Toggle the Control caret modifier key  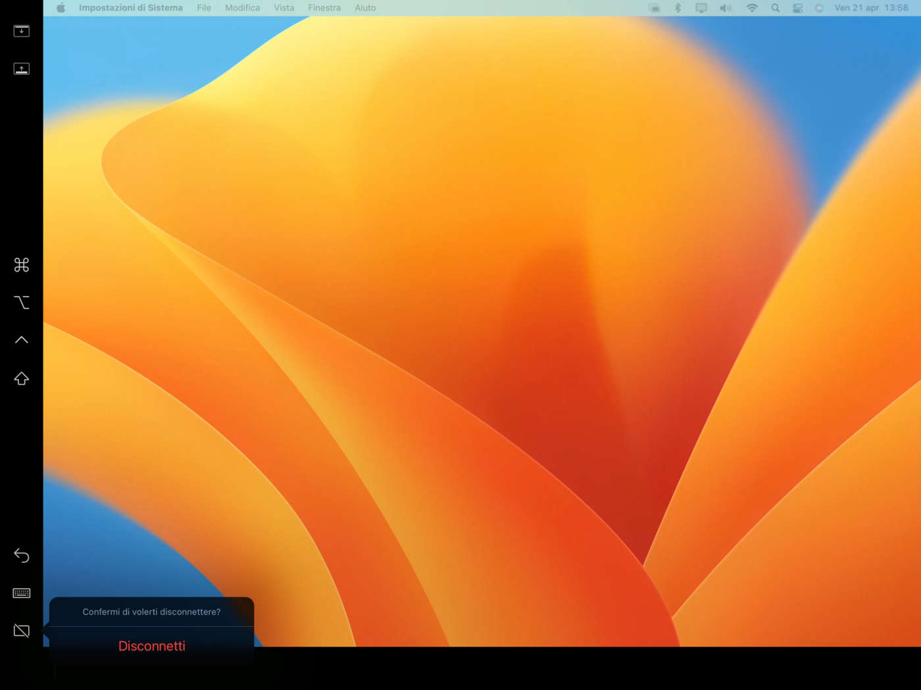[x=21, y=340]
